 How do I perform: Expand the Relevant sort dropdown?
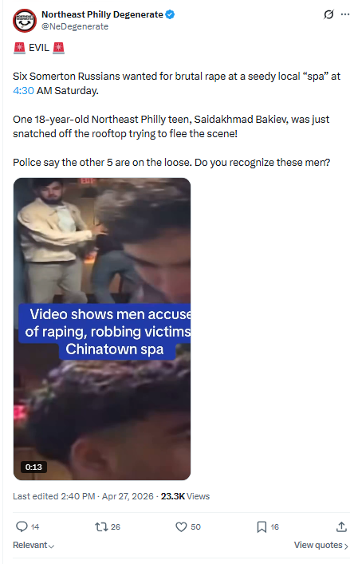coord(33,545)
